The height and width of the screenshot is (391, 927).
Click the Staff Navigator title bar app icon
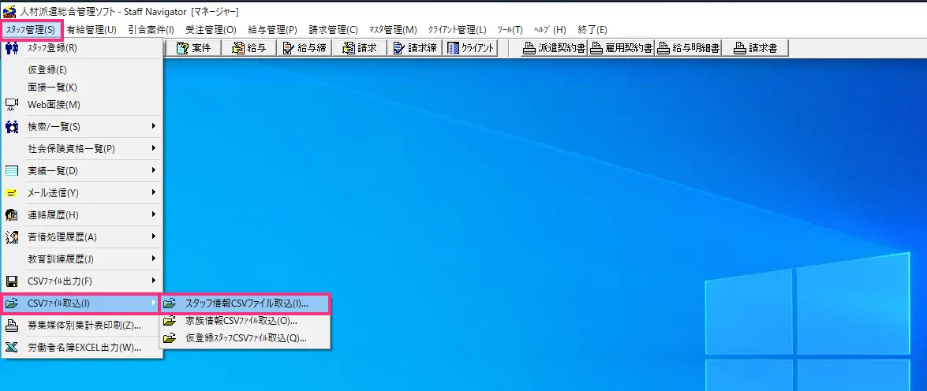tap(8, 11)
